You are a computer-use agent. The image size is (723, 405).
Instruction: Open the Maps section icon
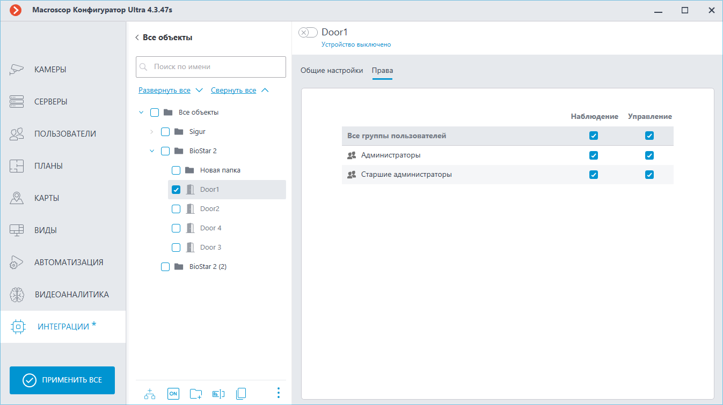tap(17, 198)
